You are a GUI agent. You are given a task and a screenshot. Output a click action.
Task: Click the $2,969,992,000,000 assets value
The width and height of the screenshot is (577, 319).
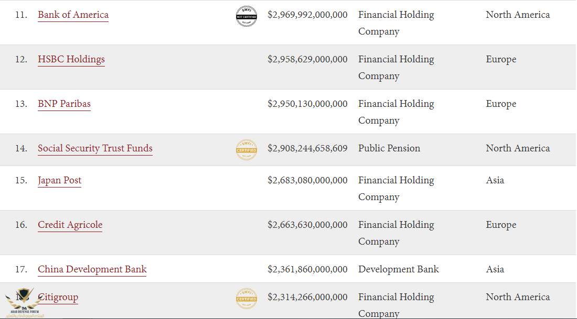[307, 15]
